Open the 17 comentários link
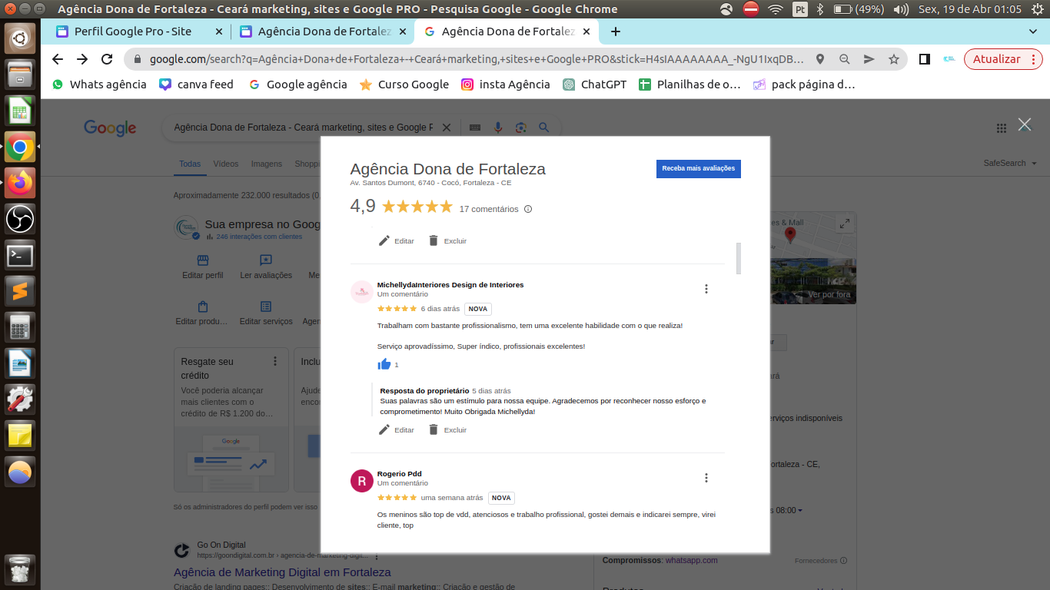Image resolution: width=1050 pixels, height=590 pixels. [489, 209]
